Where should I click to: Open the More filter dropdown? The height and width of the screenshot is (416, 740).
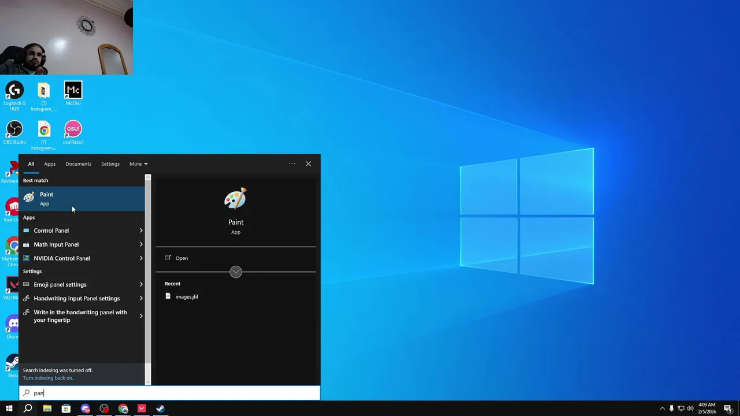point(139,164)
